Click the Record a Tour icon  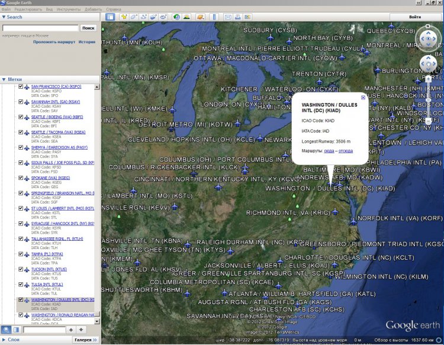[163, 17]
